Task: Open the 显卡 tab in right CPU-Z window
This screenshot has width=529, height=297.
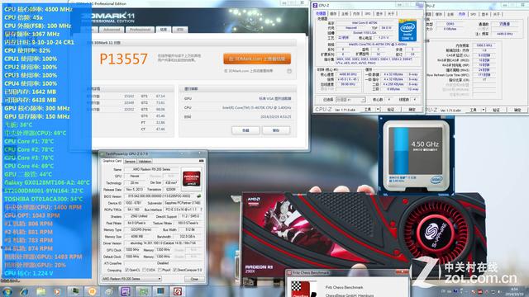Action: click(485, 15)
